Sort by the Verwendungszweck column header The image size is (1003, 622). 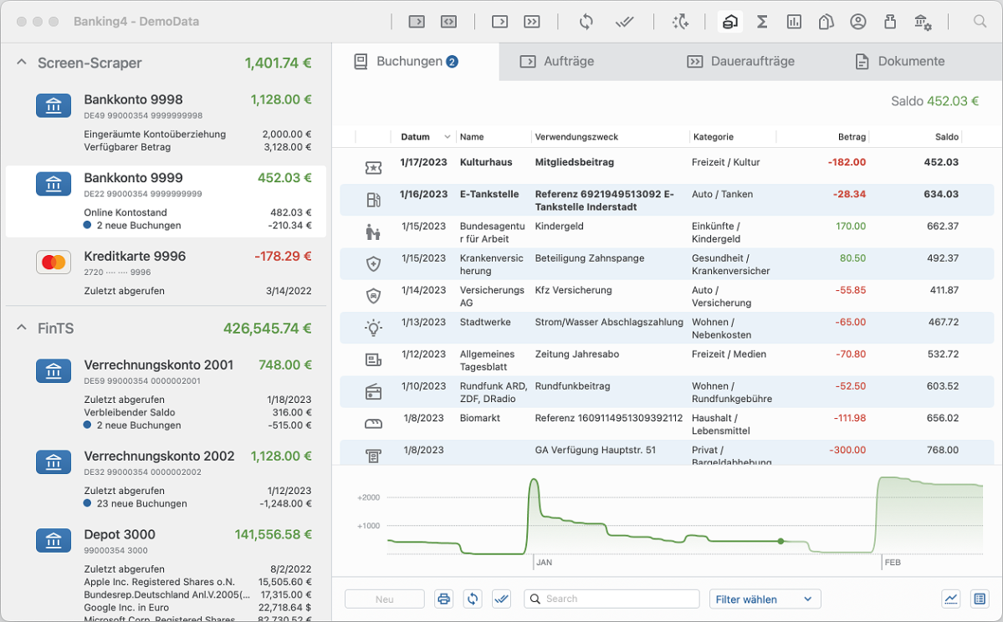(577, 137)
